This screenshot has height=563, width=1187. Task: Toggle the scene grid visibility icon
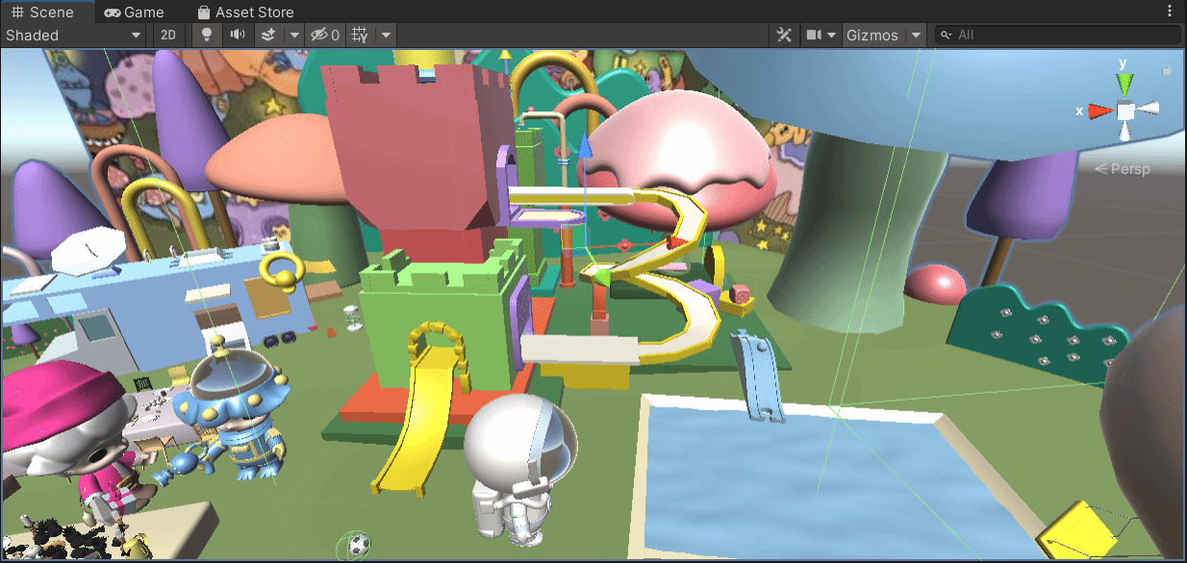[x=360, y=36]
